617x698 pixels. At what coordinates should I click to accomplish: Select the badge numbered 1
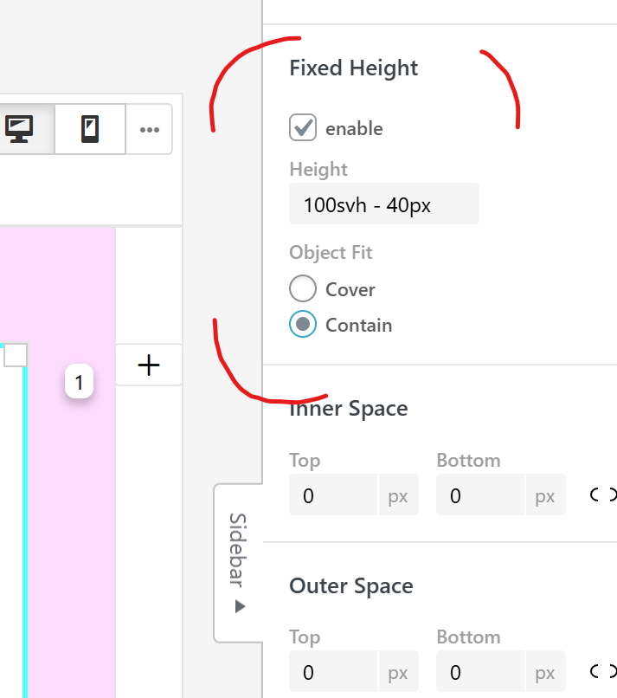tap(79, 383)
